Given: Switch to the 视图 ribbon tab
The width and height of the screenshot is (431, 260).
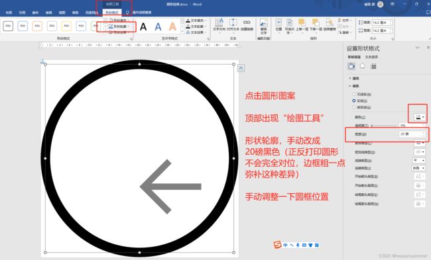Looking at the screenshot, I should (62, 13).
